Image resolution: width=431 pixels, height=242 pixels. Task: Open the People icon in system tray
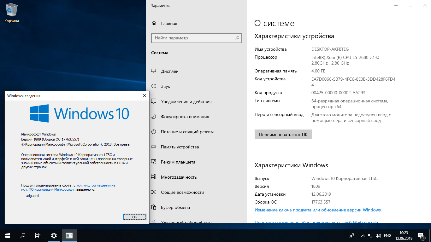[x=352, y=236]
